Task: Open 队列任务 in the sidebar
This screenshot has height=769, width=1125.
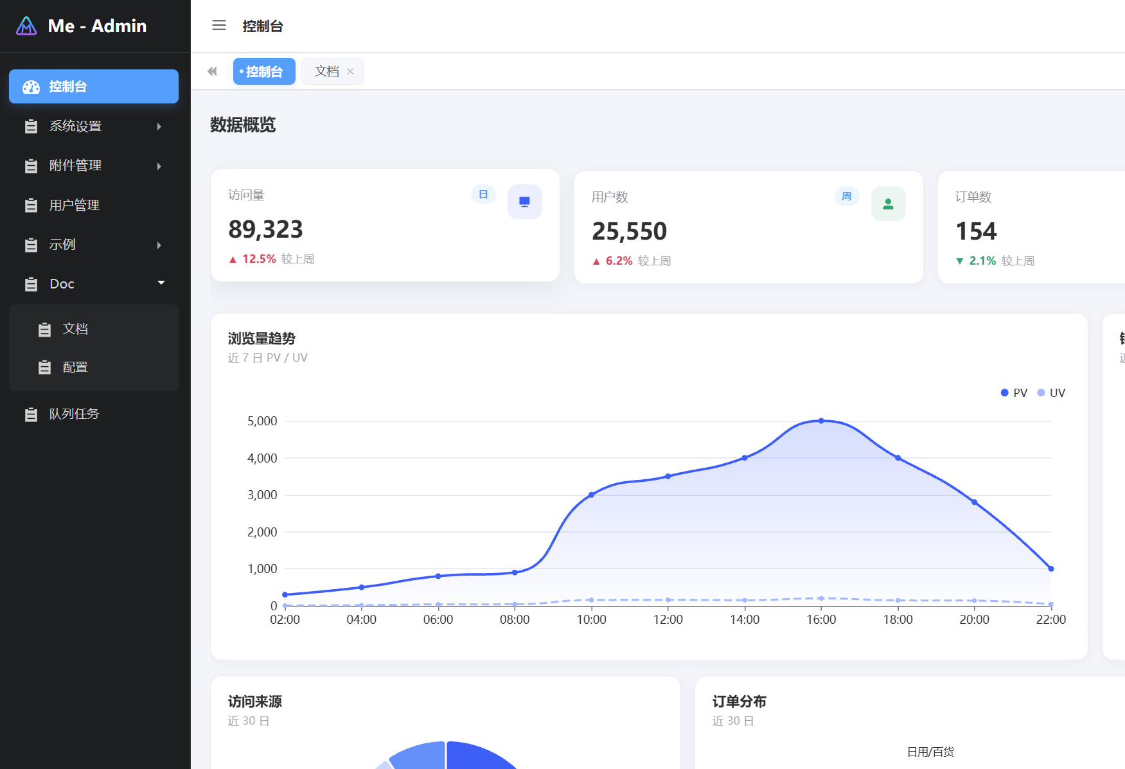Action: tap(94, 414)
